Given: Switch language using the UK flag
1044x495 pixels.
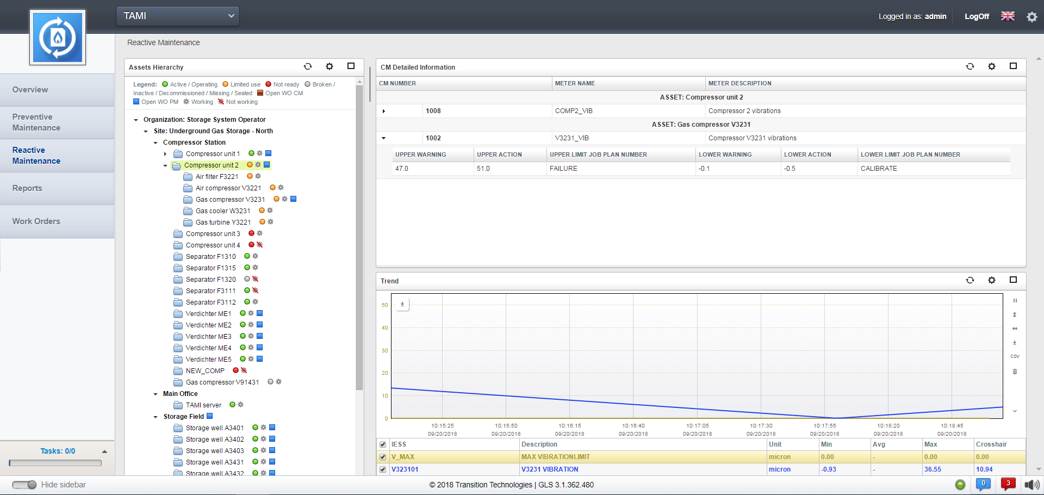Looking at the screenshot, I should 1008,16.
